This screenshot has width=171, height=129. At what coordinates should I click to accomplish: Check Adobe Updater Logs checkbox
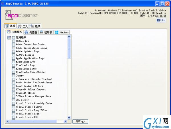tap(13, 51)
